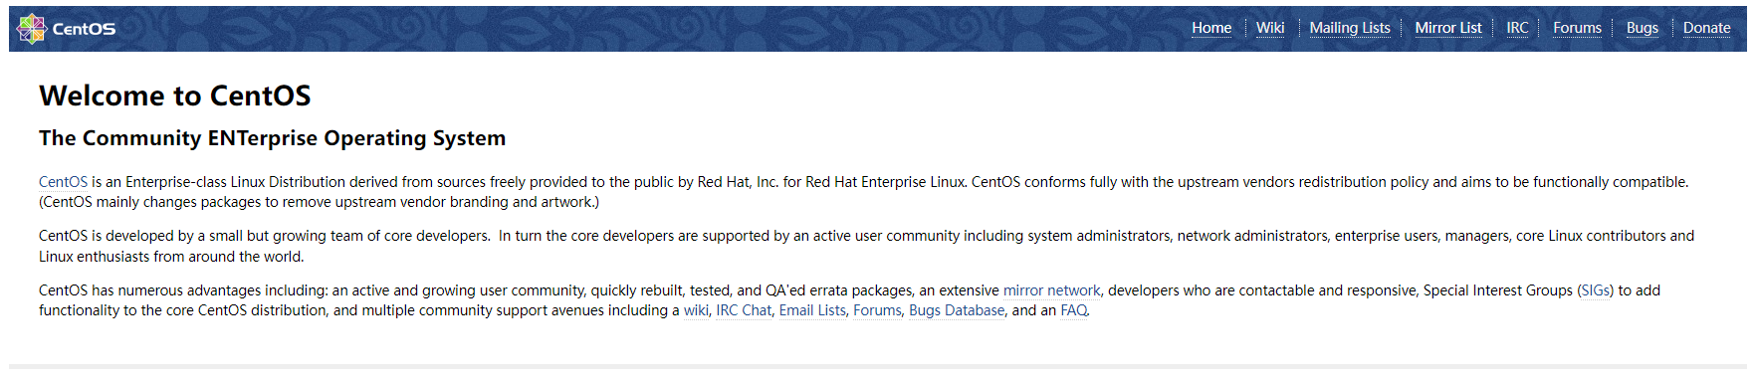Select IRC in the top navigation
This screenshot has width=1757, height=382.
pos(1517,28)
